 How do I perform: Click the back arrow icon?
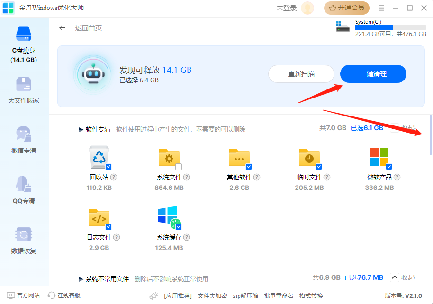pos(62,28)
